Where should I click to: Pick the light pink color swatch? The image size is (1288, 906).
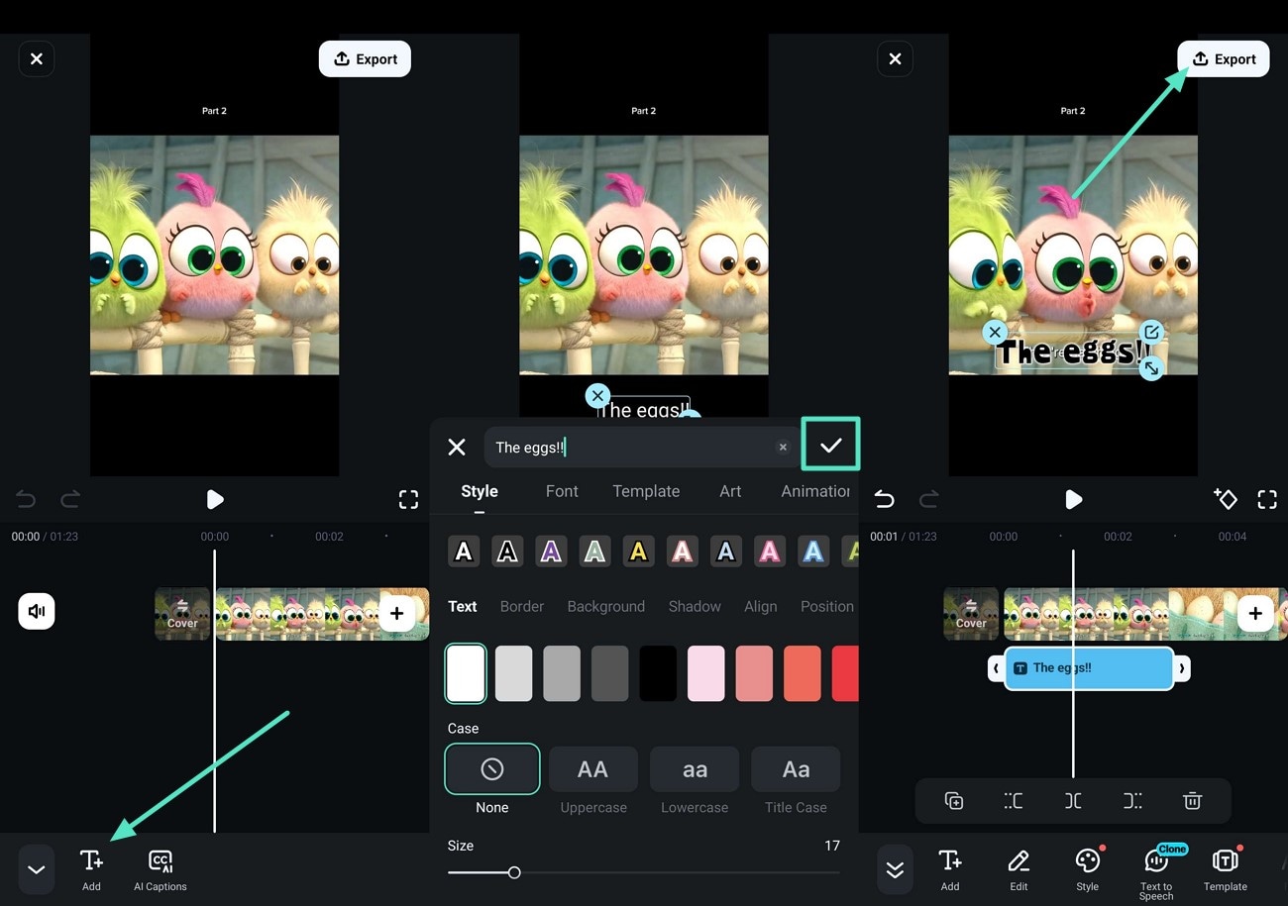tap(706, 673)
